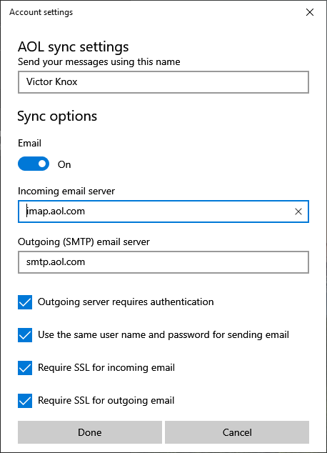Click the 'Sync options' heading
Image resolution: width=327 pixels, height=453 pixels.
coord(57,116)
